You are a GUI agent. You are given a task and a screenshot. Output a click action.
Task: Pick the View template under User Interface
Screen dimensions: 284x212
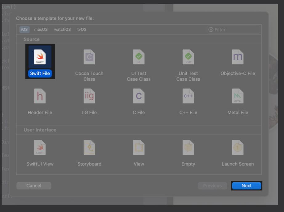[139, 153]
